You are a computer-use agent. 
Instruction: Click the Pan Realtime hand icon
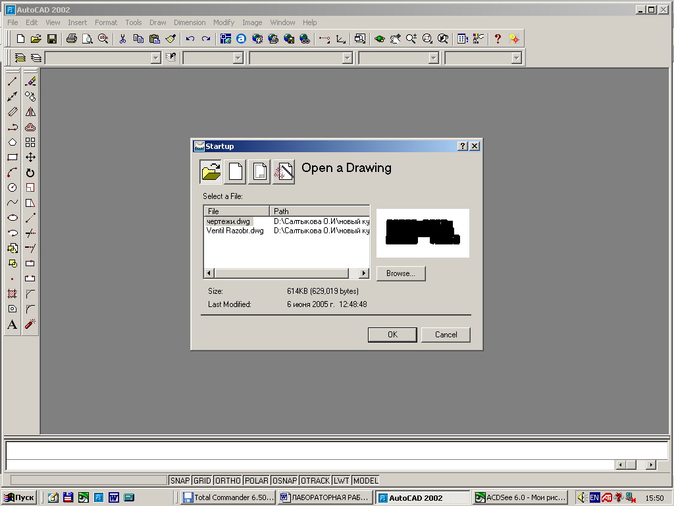pyautogui.click(x=395, y=39)
